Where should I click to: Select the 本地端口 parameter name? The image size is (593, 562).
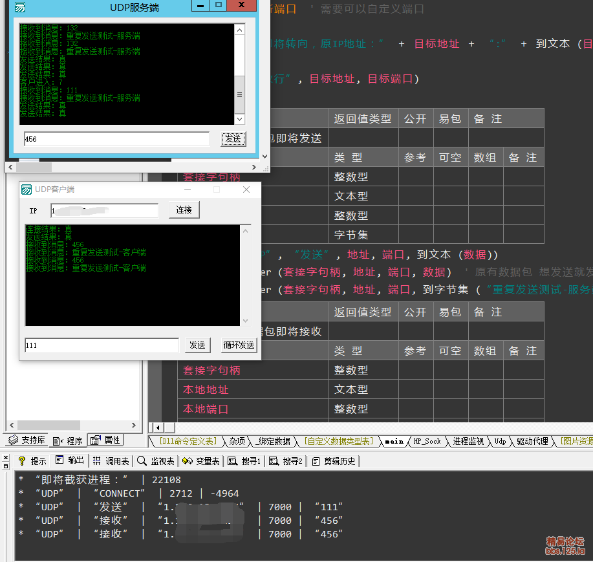pos(206,409)
